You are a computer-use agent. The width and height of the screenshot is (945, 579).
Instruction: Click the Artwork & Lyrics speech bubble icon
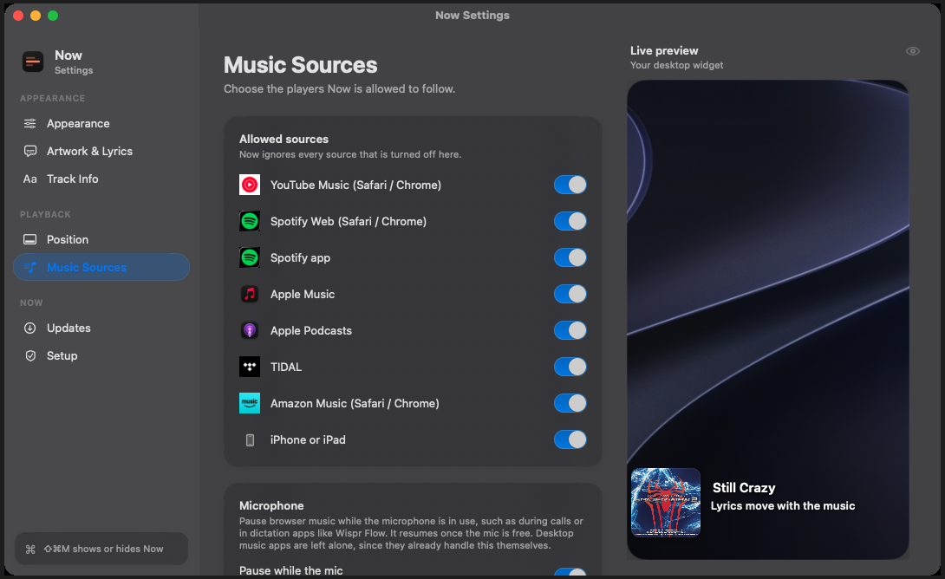pyautogui.click(x=29, y=151)
